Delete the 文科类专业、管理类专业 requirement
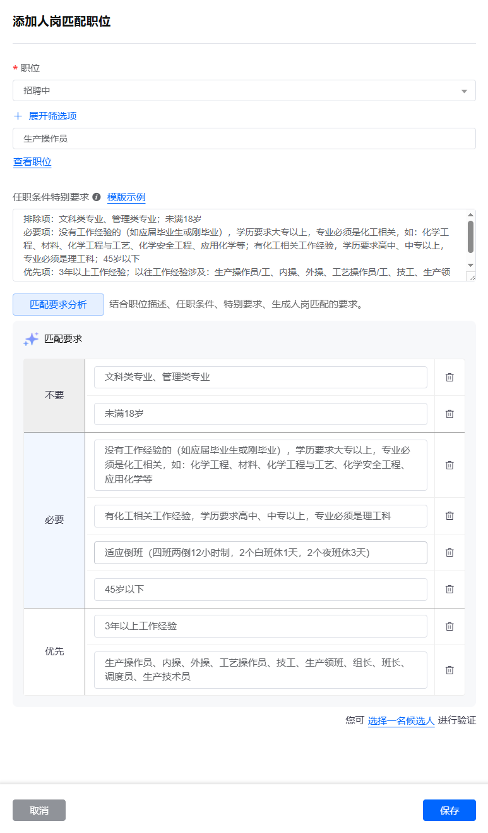Viewport: 488px width, 833px height. click(x=449, y=377)
